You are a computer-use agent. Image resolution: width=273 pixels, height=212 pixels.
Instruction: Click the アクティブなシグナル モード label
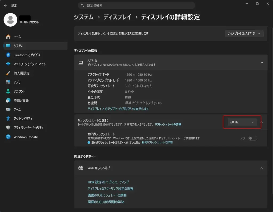(103, 80)
